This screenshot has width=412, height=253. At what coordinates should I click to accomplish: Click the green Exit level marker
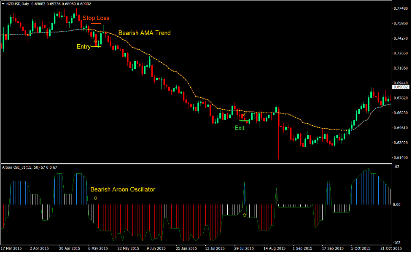(x=244, y=121)
